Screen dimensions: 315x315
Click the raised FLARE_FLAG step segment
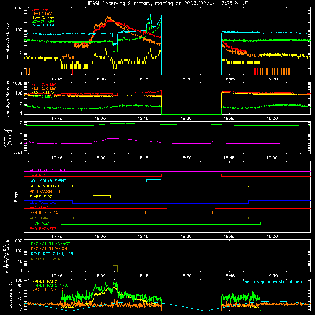coord(102,195)
